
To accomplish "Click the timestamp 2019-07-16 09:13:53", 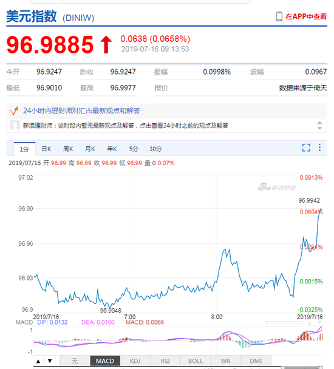I will tap(155, 49).
